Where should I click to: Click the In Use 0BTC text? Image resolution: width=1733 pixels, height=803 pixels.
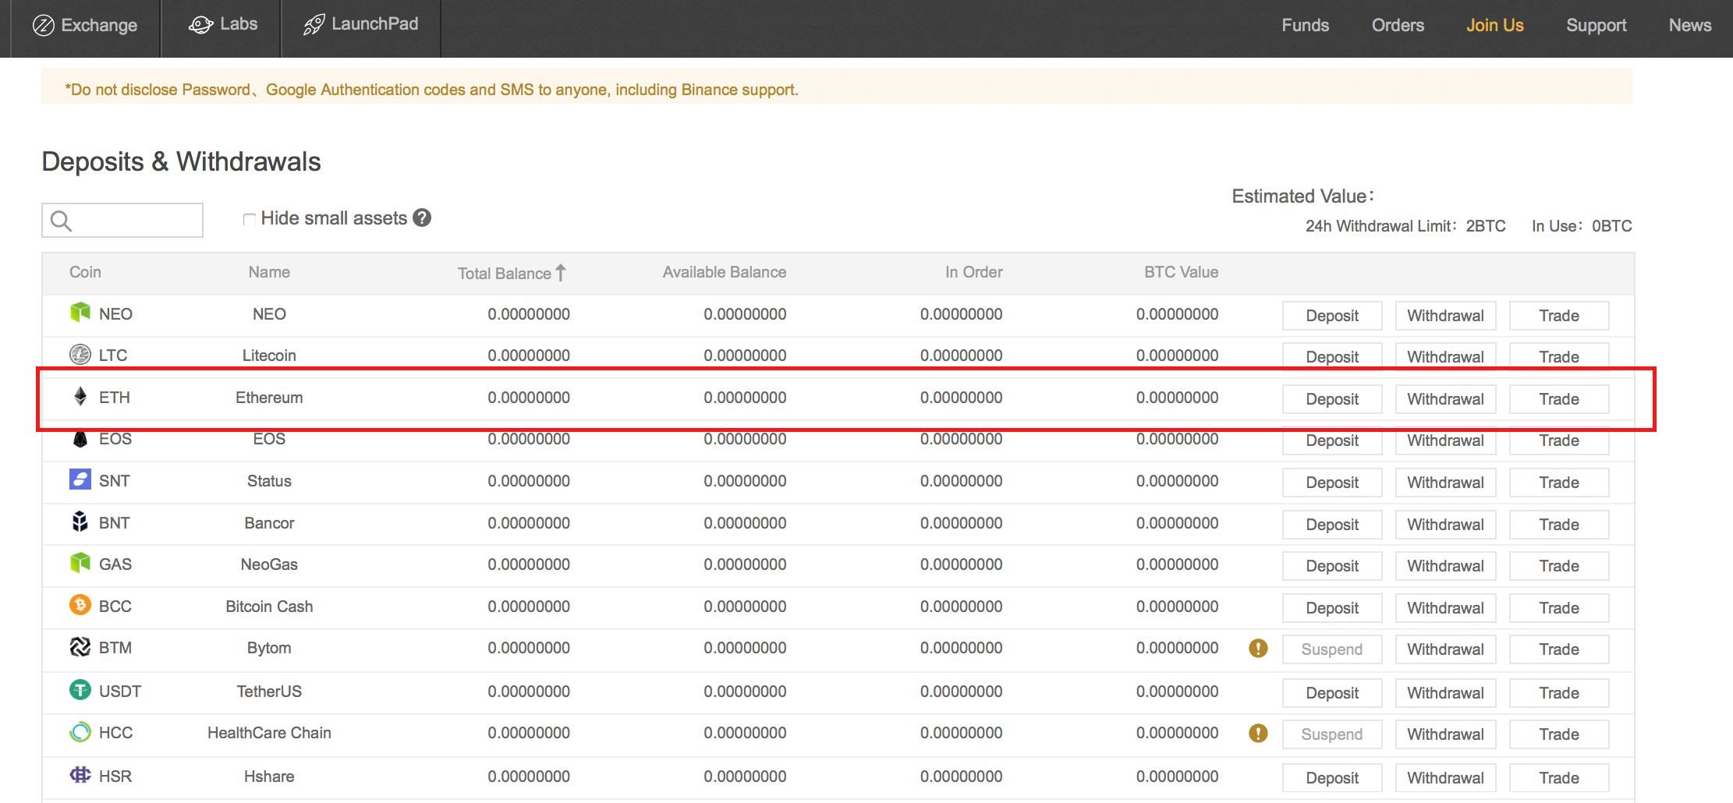(1581, 226)
